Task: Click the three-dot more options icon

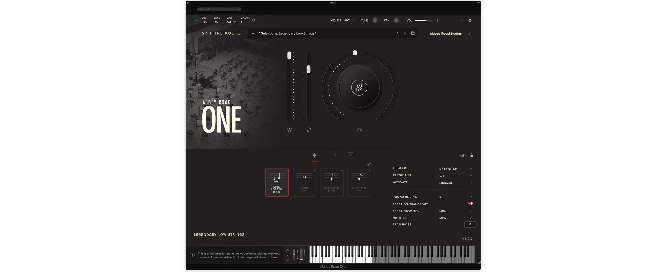Action: (461, 20)
